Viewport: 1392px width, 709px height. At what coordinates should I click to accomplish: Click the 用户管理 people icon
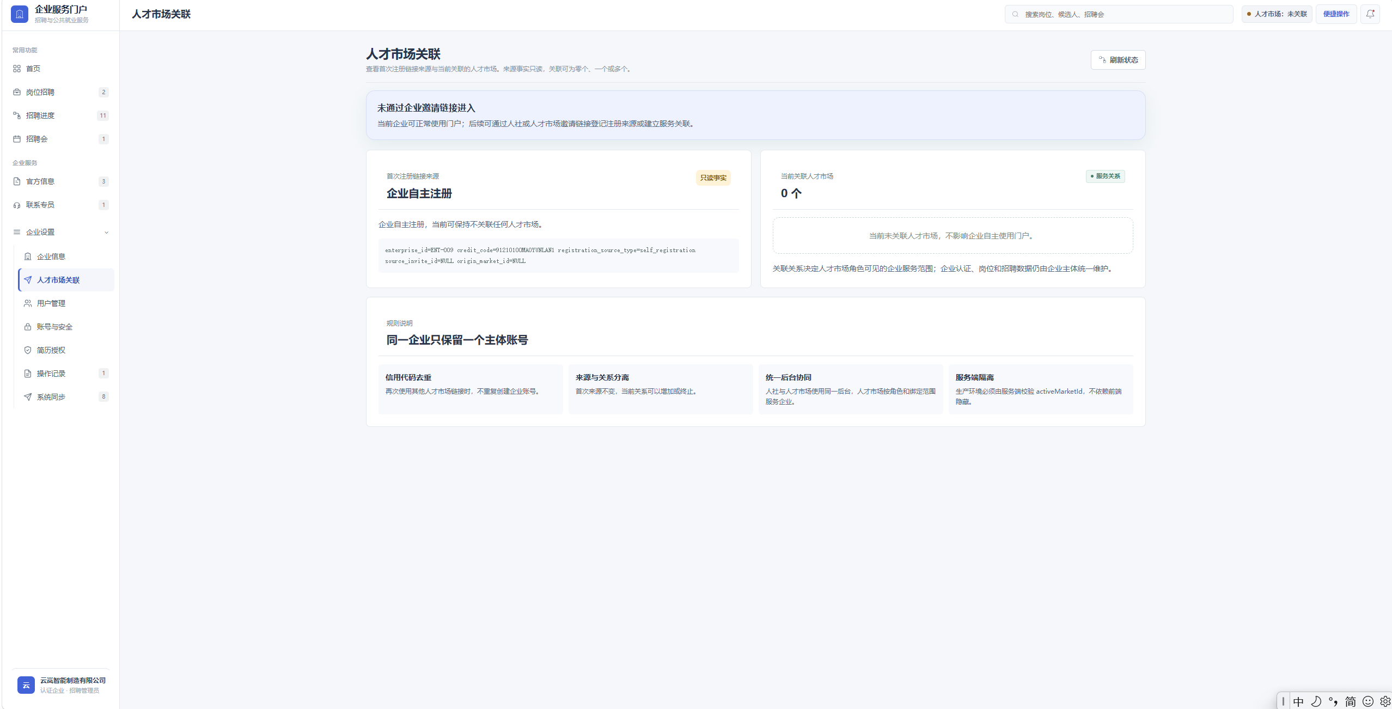pos(28,303)
